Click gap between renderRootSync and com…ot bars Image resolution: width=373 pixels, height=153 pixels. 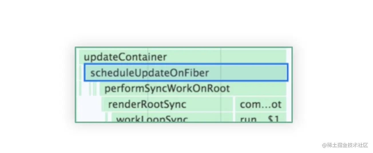(x=234, y=104)
